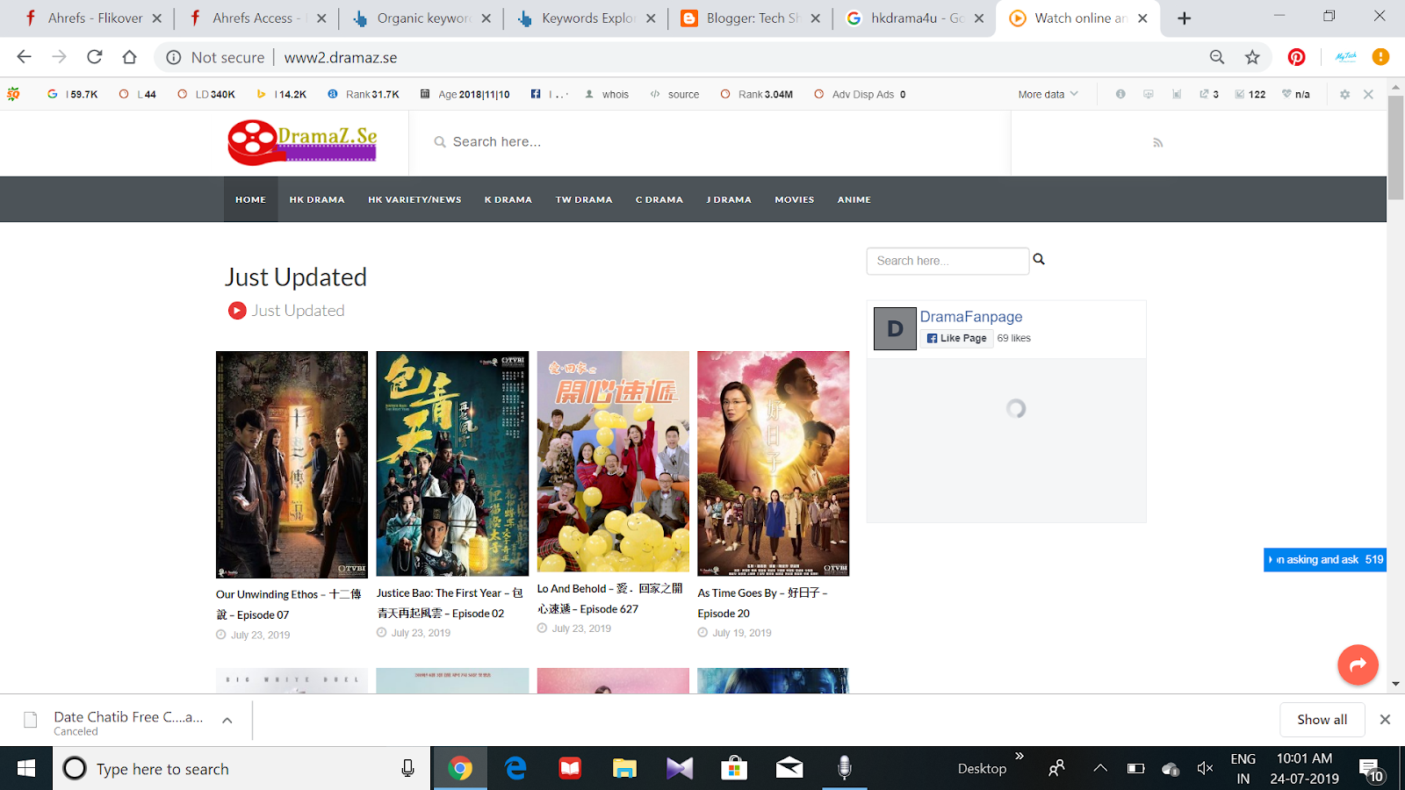Image resolution: width=1405 pixels, height=790 pixels.
Task: Click the red share floating button
Action: click(x=1358, y=664)
